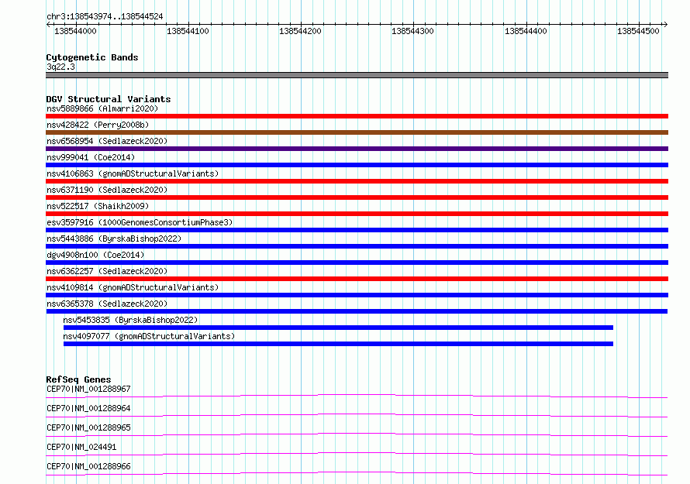The image size is (690, 484).
Task: Click the chr3:138543974..138544524 region label
Action: pos(105,17)
